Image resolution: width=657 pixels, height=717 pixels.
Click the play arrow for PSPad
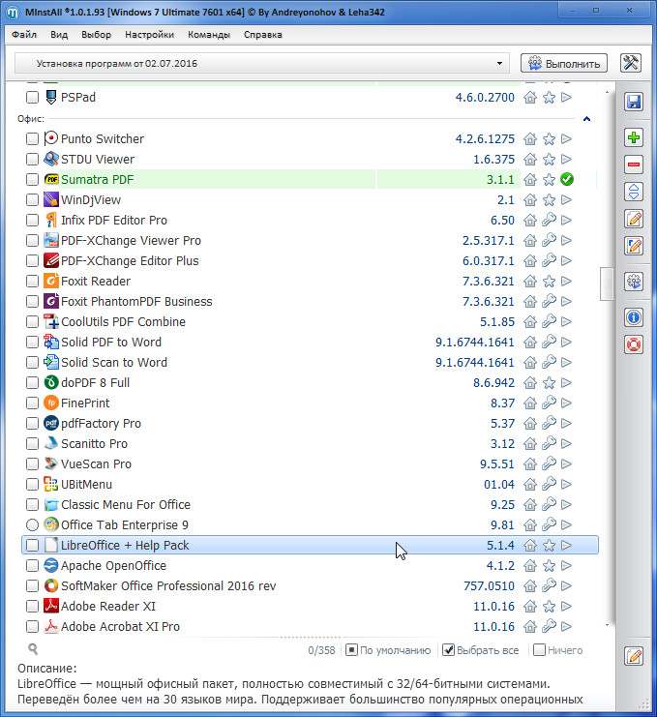tap(566, 97)
